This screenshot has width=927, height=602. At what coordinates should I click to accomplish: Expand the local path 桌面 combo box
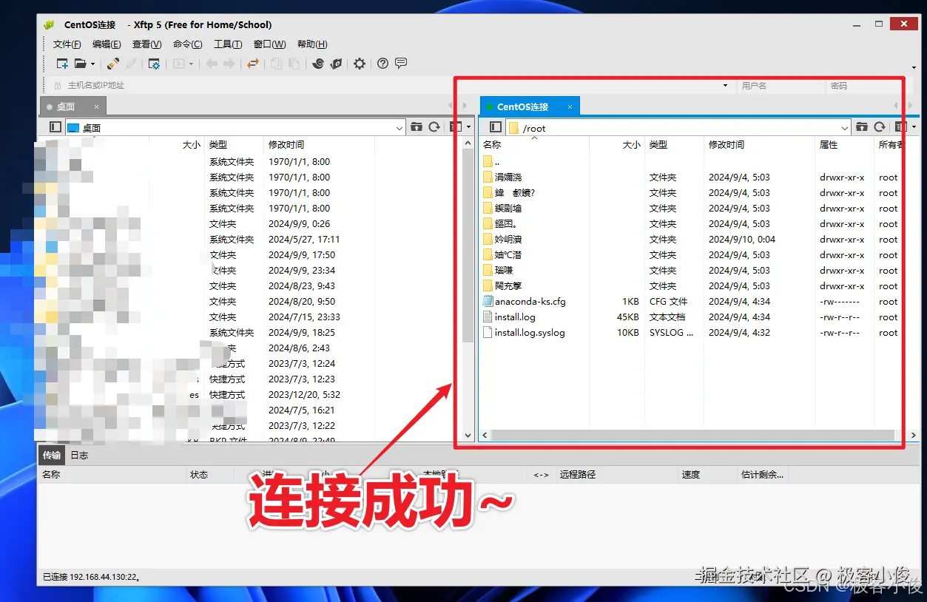point(400,128)
